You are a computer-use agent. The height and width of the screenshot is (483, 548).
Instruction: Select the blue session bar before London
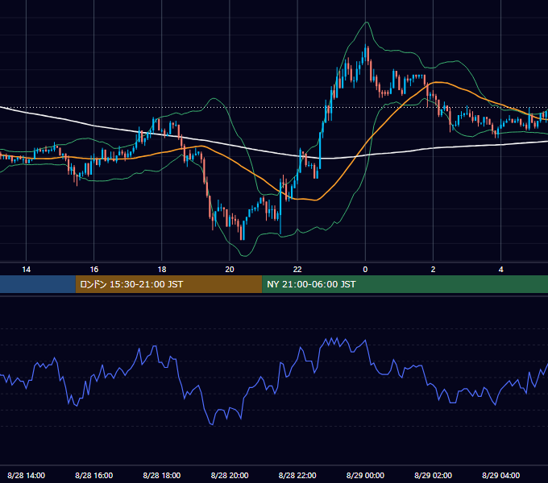click(38, 284)
